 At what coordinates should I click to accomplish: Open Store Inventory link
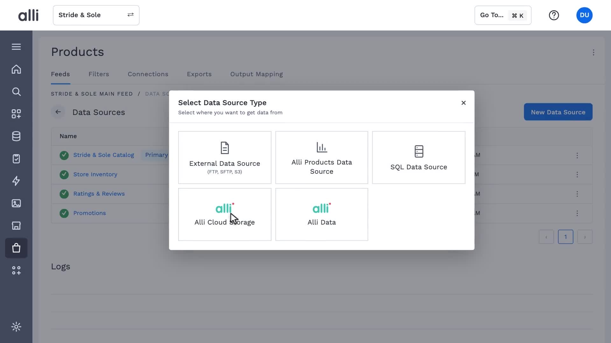[x=95, y=174]
